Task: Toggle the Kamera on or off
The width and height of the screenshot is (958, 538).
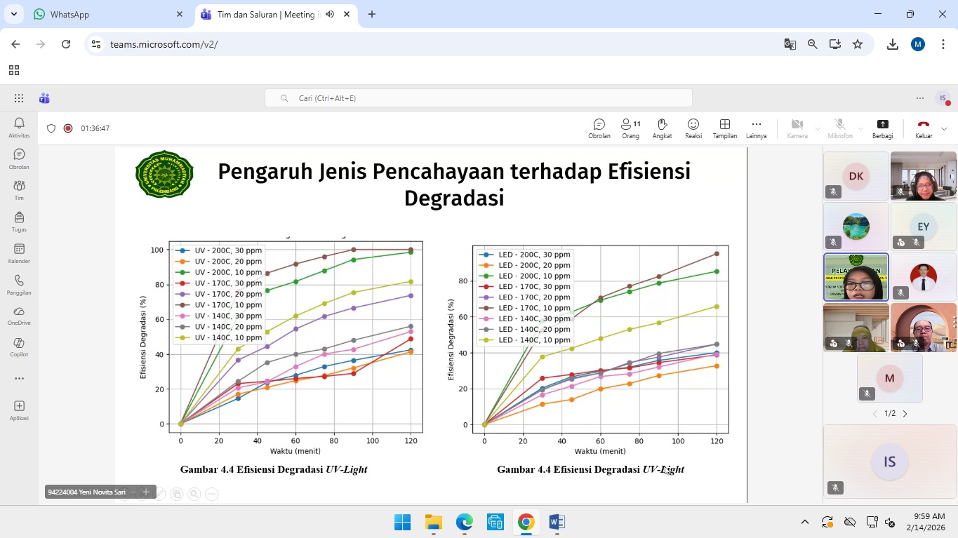Action: coord(797,128)
